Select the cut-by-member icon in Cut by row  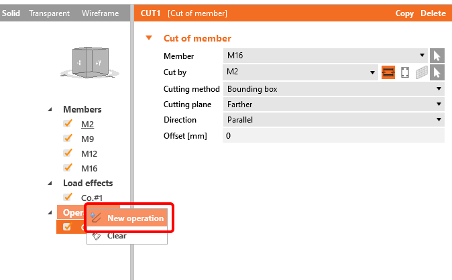point(388,72)
